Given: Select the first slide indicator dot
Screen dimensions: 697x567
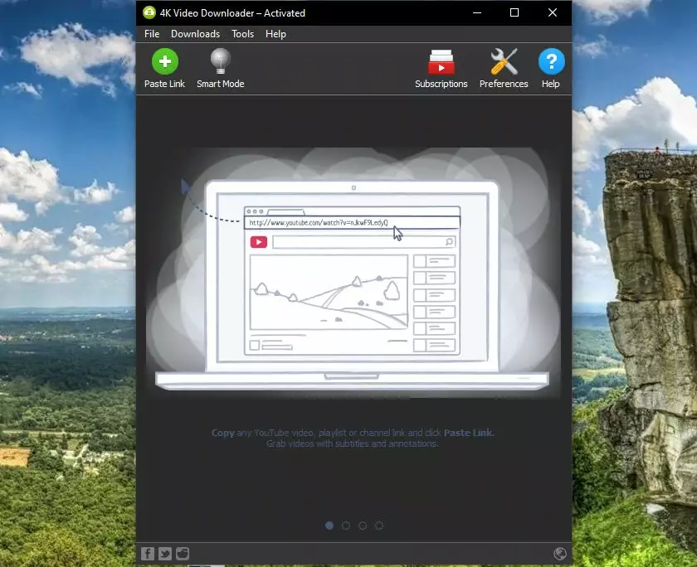Looking at the screenshot, I should click(329, 526).
